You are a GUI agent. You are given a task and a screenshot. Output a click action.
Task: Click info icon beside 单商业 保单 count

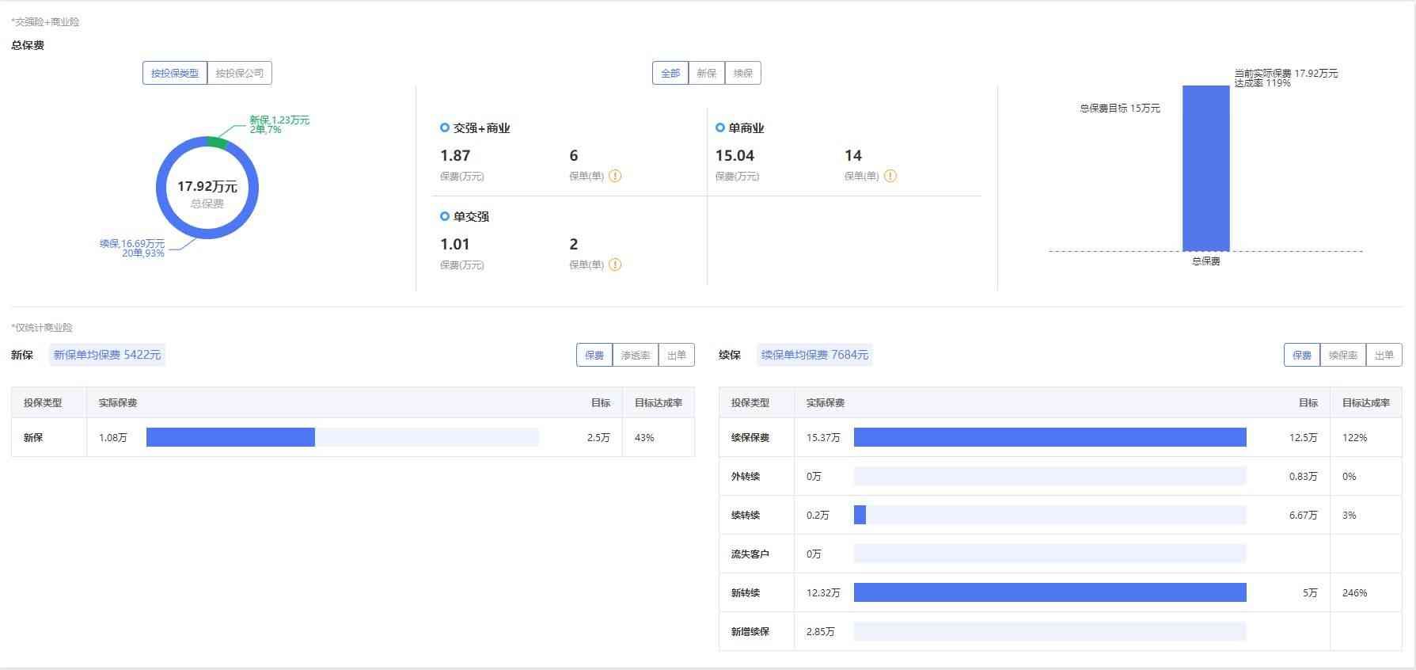[x=890, y=176]
